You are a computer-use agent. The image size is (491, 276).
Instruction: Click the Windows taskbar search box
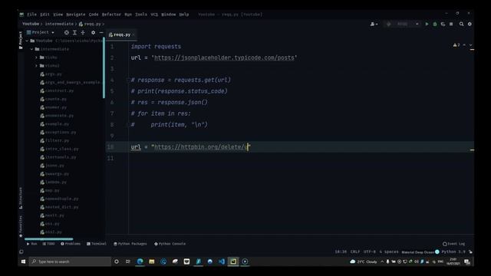(70, 261)
